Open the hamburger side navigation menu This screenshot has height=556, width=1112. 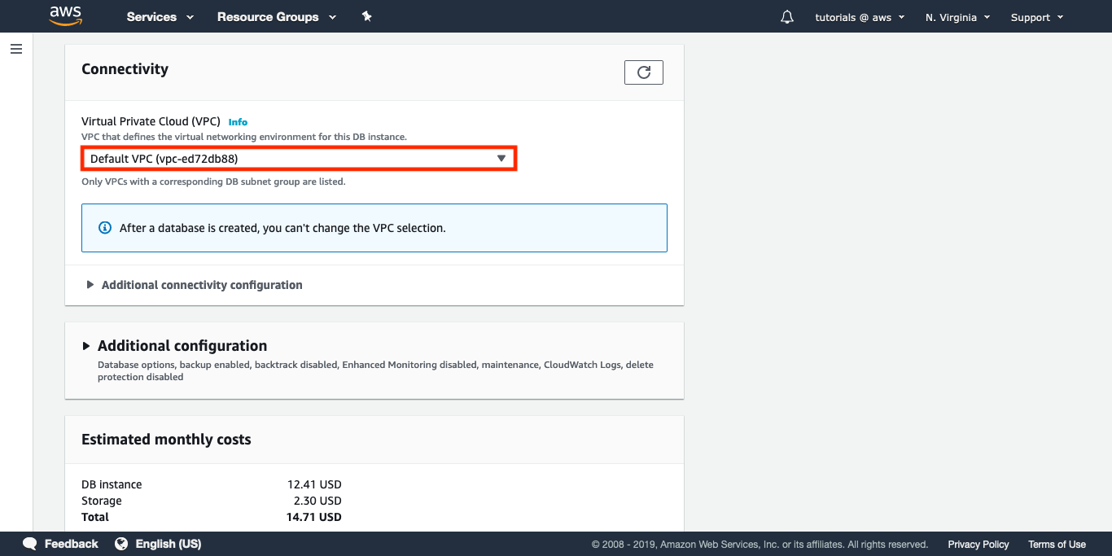[x=16, y=49]
